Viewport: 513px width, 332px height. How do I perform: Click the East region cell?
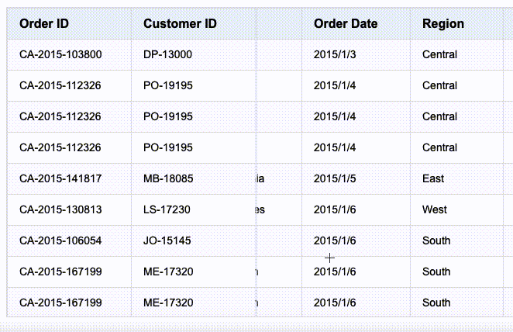click(433, 178)
